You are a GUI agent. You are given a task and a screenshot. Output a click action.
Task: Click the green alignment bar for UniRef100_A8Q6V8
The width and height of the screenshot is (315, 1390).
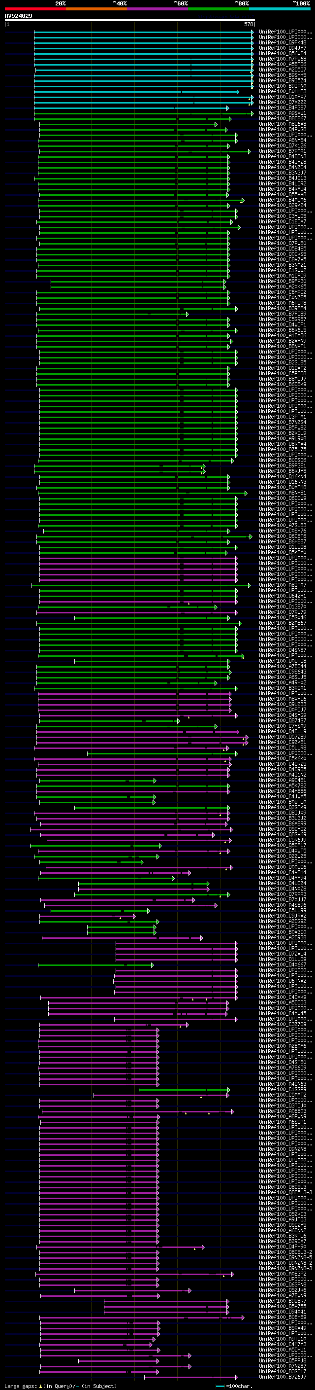pos(128,124)
